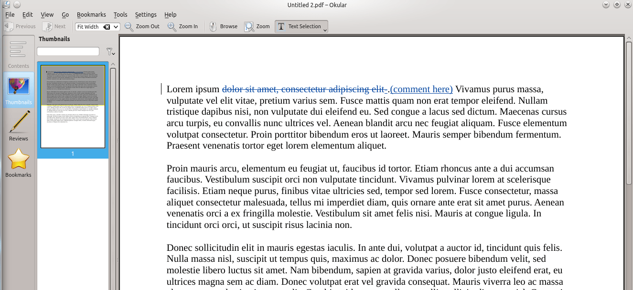The image size is (633, 290).
Task: Click the thumbnails search field
Action: click(68, 51)
